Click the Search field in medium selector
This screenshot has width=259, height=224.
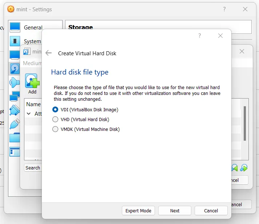[33, 168]
